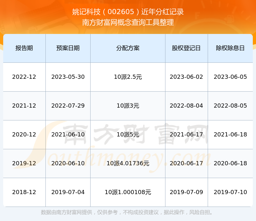256x221 pixels.
Task: Select the 10派3元 distribution cell
Action: point(128,106)
